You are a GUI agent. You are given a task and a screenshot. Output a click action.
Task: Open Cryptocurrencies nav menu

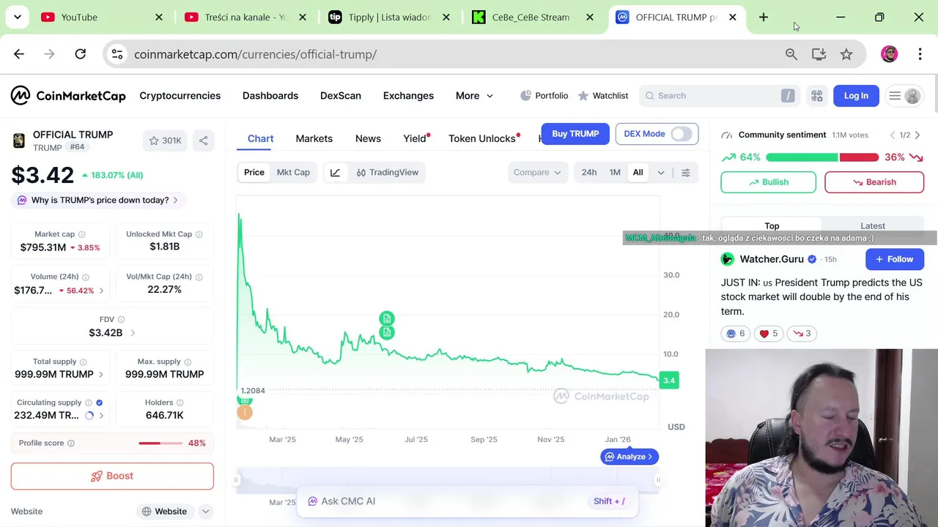click(x=180, y=96)
